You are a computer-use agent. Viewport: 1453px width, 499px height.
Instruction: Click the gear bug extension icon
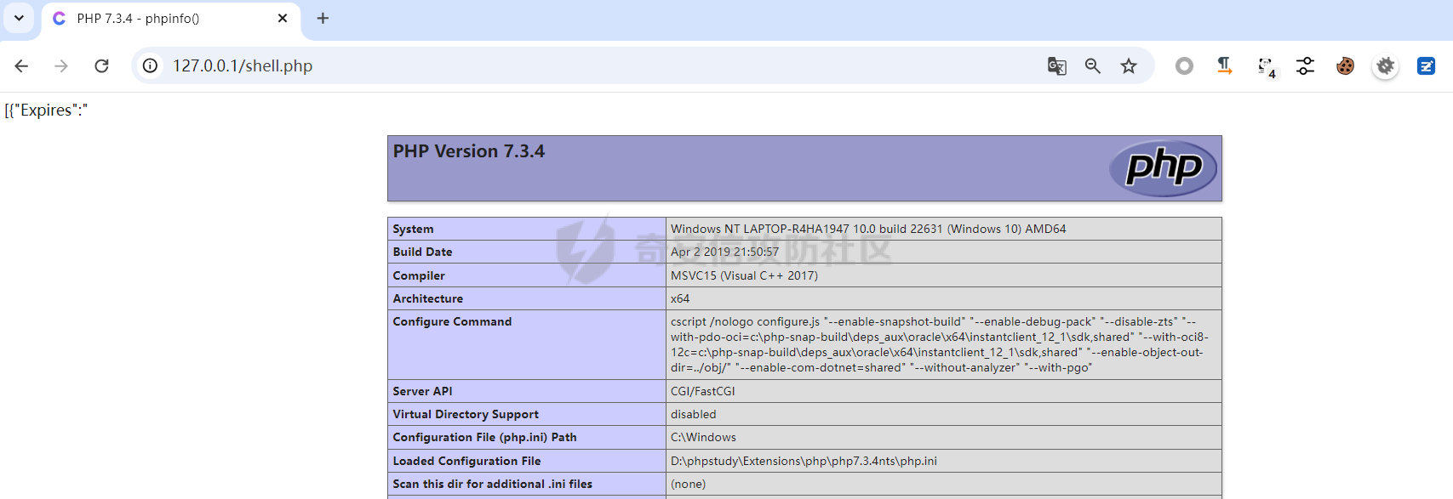[x=1386, y=66]
